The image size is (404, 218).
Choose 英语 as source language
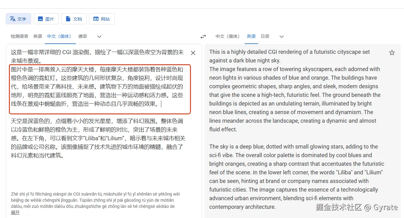[x=38, y=36]
